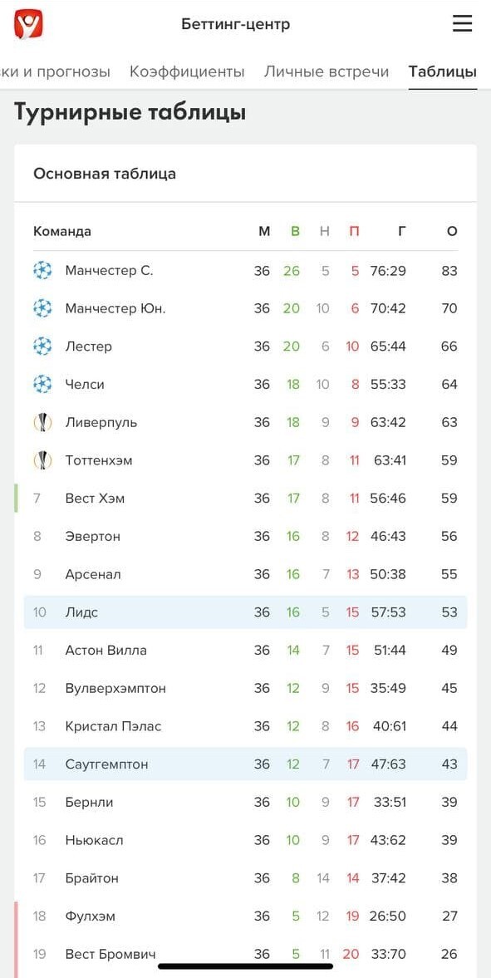
Task: Select the Фулхэм team row
Action: pyautogui.click(x=245, y=916)
